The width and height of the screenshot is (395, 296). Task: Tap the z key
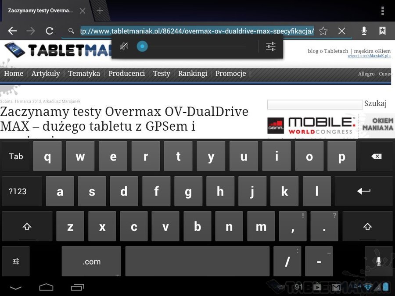coord(70,226)
